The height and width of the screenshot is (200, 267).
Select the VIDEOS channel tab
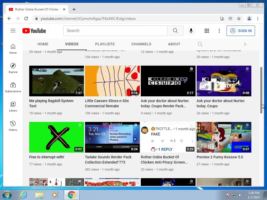[72, 44]
